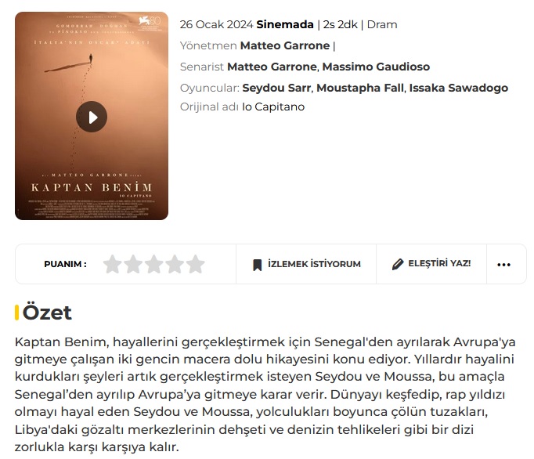Click the bookmark icon for watchlist
This screenshot has width=534, height=459.
click(x=258, y=265)
